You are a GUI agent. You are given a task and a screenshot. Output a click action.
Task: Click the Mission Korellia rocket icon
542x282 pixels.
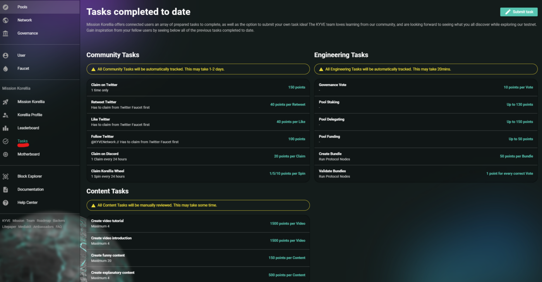pos(5,102)
